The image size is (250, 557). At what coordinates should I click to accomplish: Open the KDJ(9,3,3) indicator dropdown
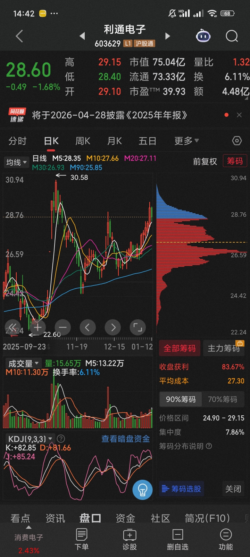30,439
